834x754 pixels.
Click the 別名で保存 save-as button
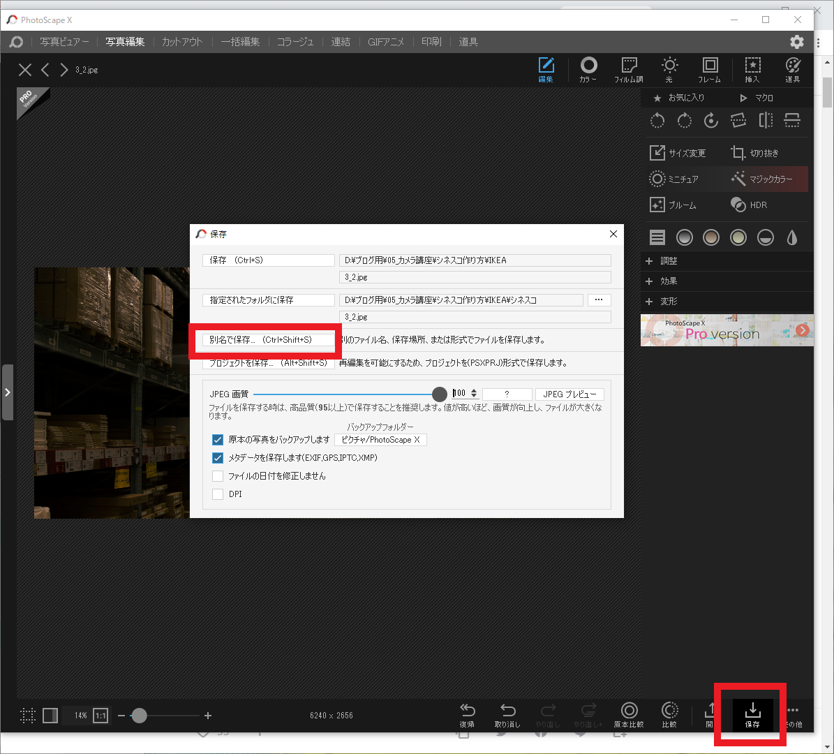[269, 340]
